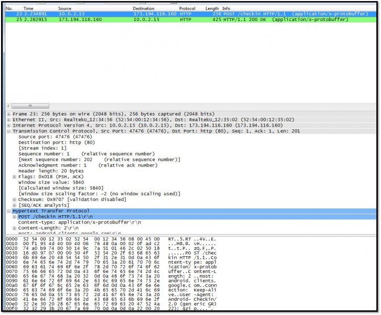Expand the Frame 23 tree node
Image resolution: width=381 pixels, height=315 pixels.
click(9, 114)
